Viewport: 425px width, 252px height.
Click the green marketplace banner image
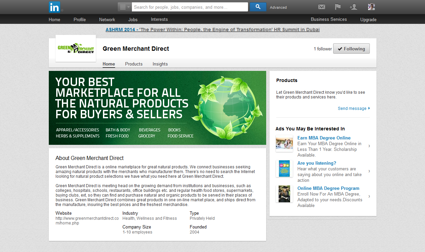pyautogui.click(x=157, y=108)
